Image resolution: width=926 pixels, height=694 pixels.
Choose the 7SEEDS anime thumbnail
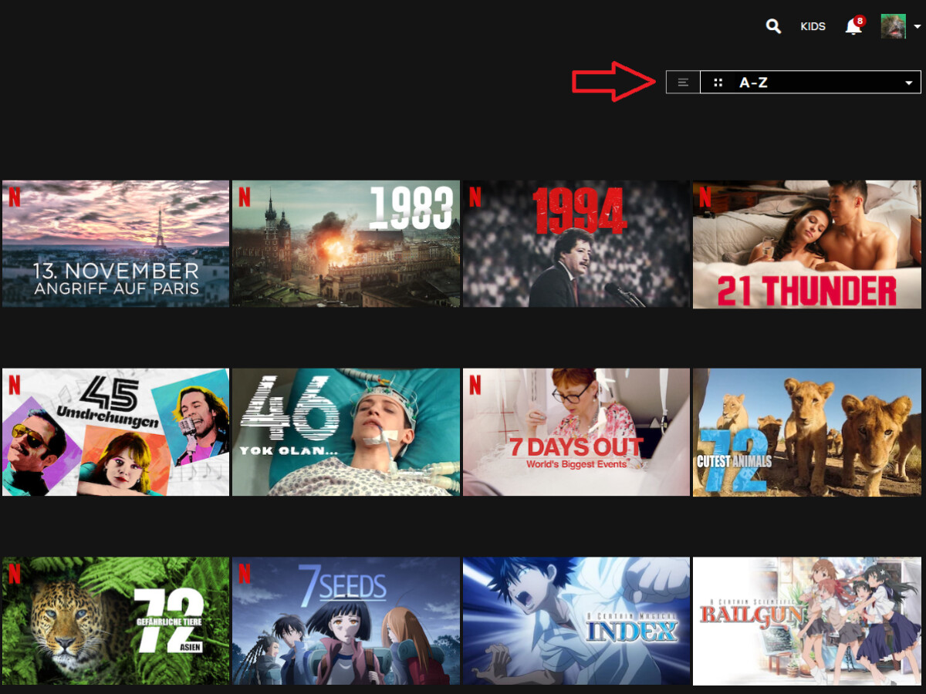[x=346, y=621]
